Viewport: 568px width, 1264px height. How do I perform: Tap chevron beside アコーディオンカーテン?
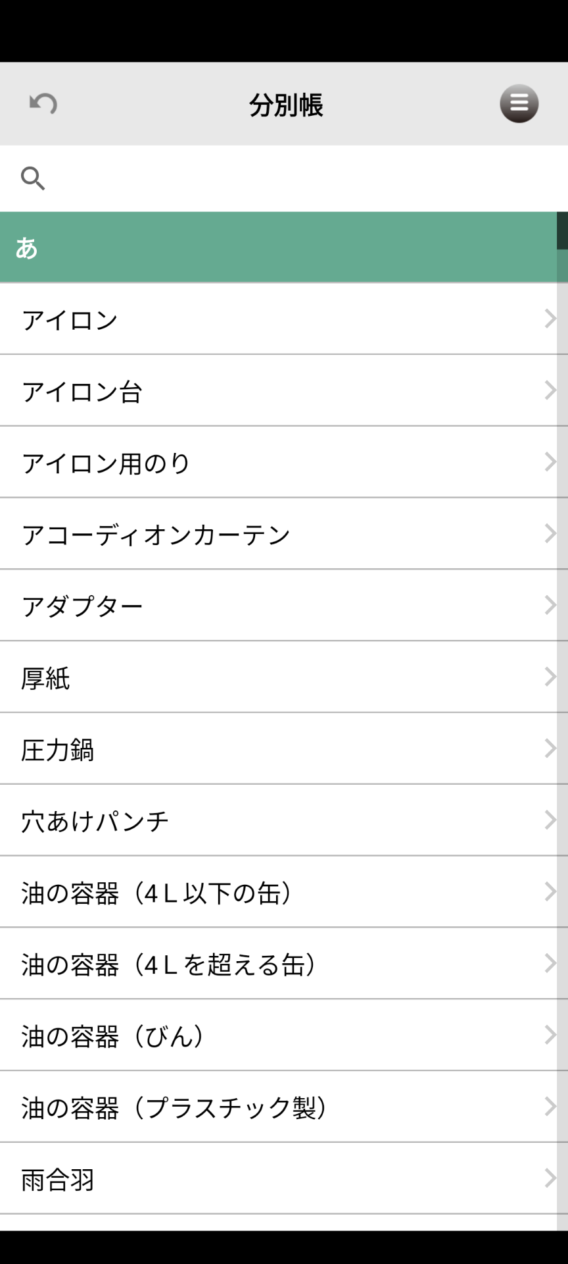coord(550,534)
